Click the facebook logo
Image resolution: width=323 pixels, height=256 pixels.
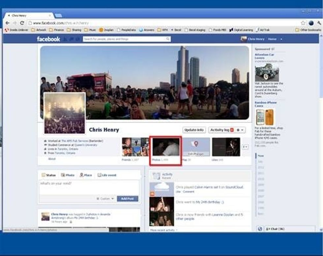[x=48, y=39]
